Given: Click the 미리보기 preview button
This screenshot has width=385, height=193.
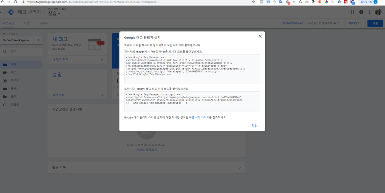Looking at the screenshot, I should (x=355, y=24).
